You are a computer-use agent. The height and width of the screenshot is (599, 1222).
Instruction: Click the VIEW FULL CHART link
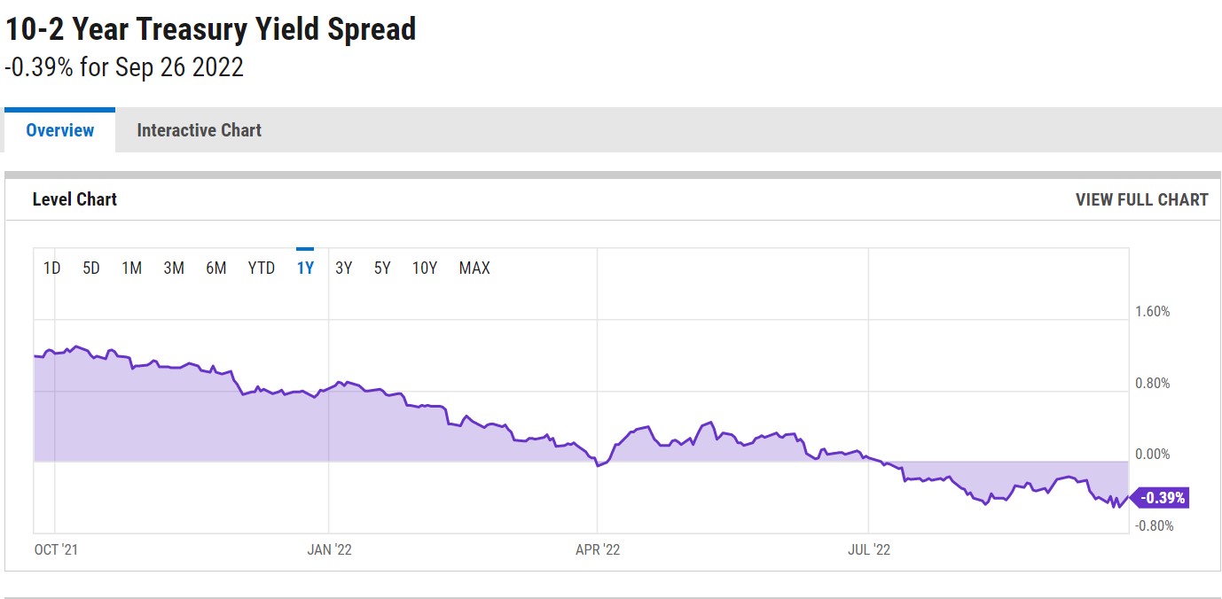click(x=1141, y=199)
